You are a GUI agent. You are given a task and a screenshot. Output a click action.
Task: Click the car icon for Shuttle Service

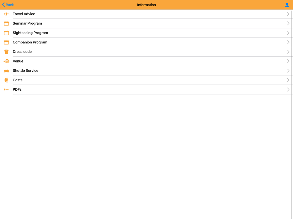(6, 70)
